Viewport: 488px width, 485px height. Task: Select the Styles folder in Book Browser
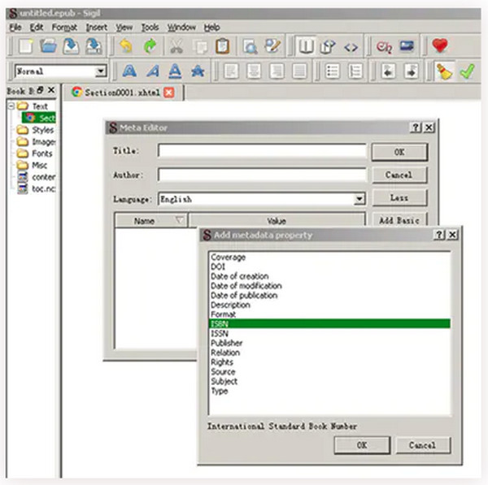pyautogui.click(x=35, y=130)
